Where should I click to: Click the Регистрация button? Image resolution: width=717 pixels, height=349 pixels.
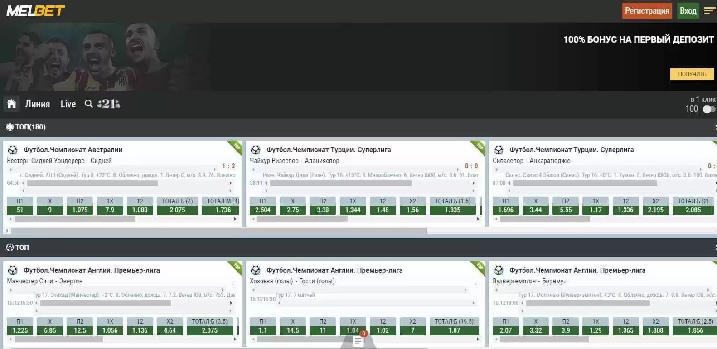click(647, 11)
